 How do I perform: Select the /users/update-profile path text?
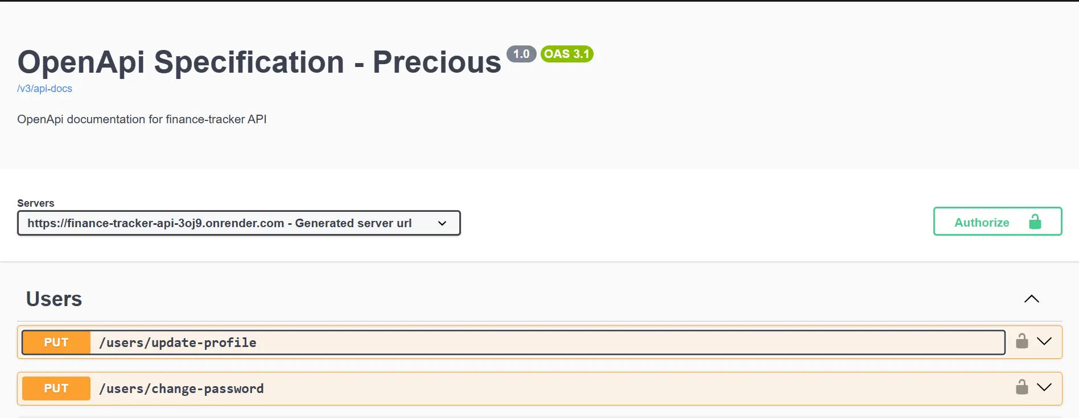178,342
